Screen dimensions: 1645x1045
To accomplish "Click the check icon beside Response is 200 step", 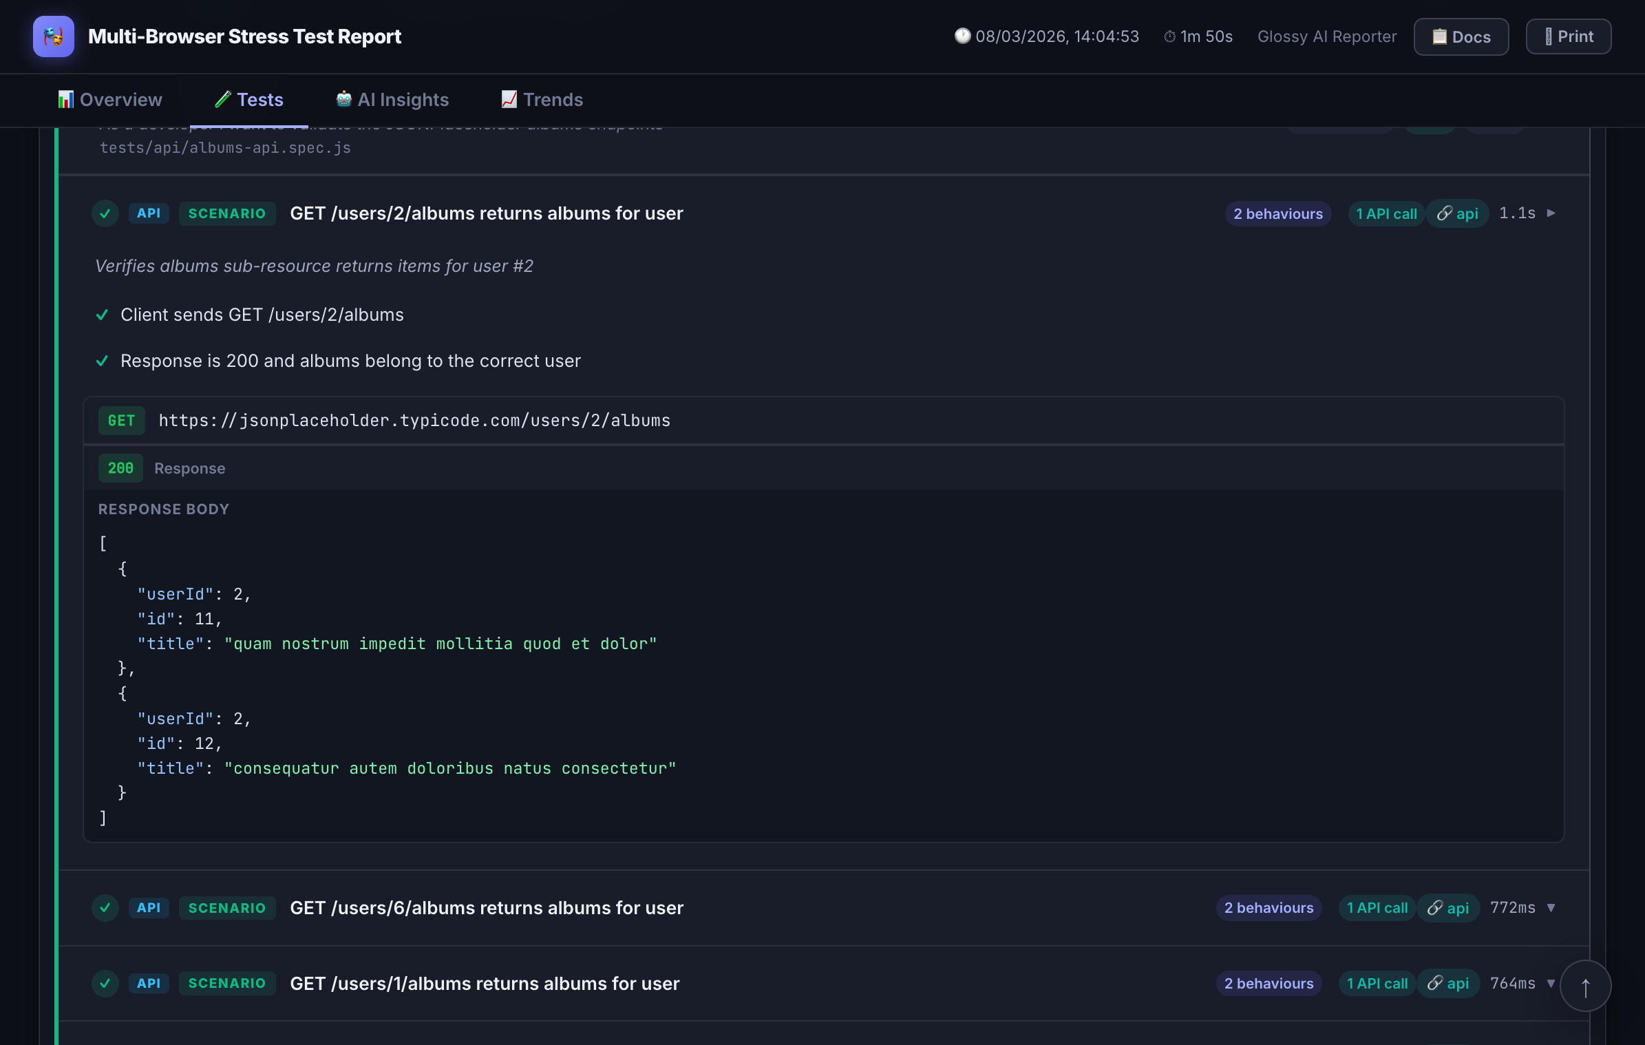I will [102, 361].
